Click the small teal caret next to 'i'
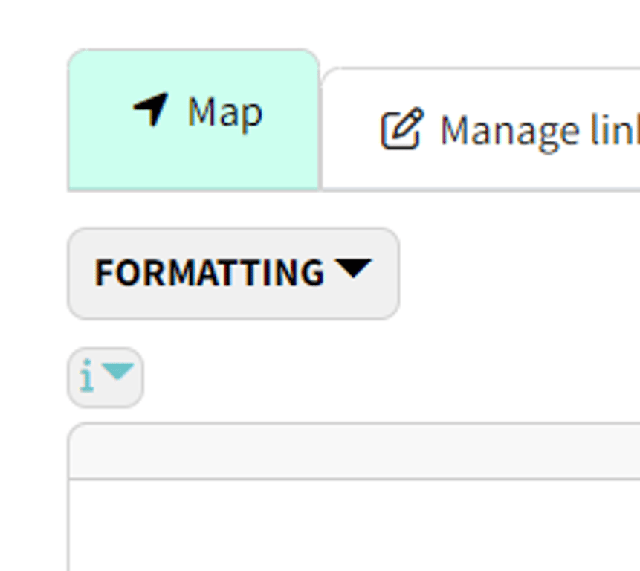Screen dimensions: 640x571 (x=117, y=371)
